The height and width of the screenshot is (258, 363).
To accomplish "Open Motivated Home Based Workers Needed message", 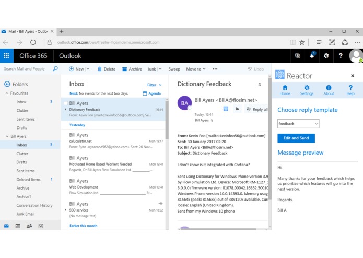I will pos(113,164).
